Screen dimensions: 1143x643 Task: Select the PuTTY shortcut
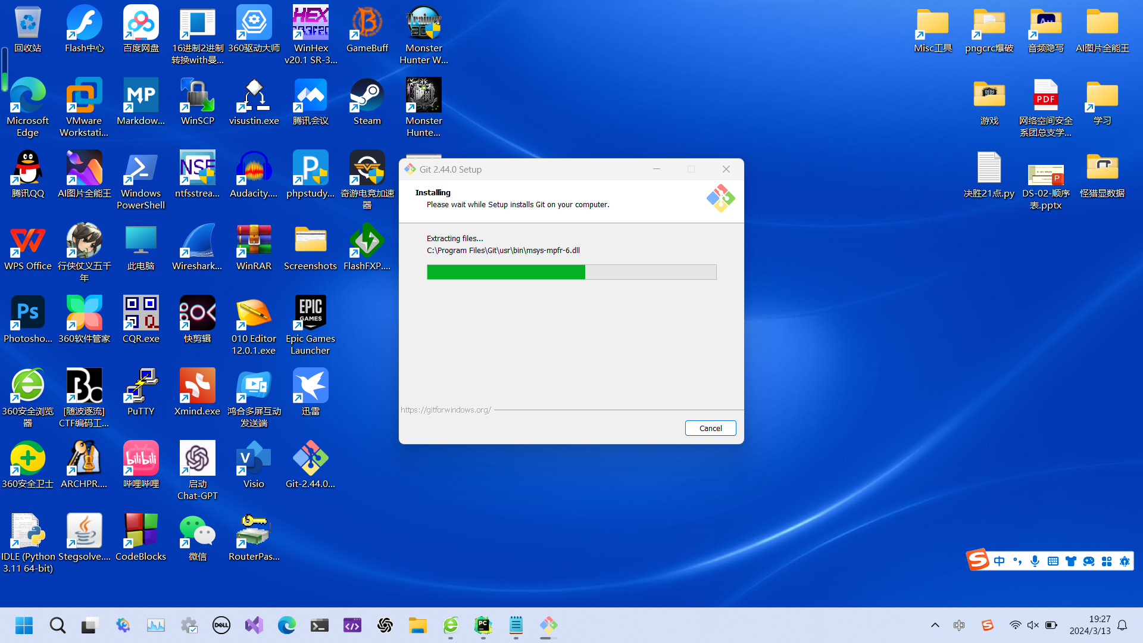pos(141,393)
